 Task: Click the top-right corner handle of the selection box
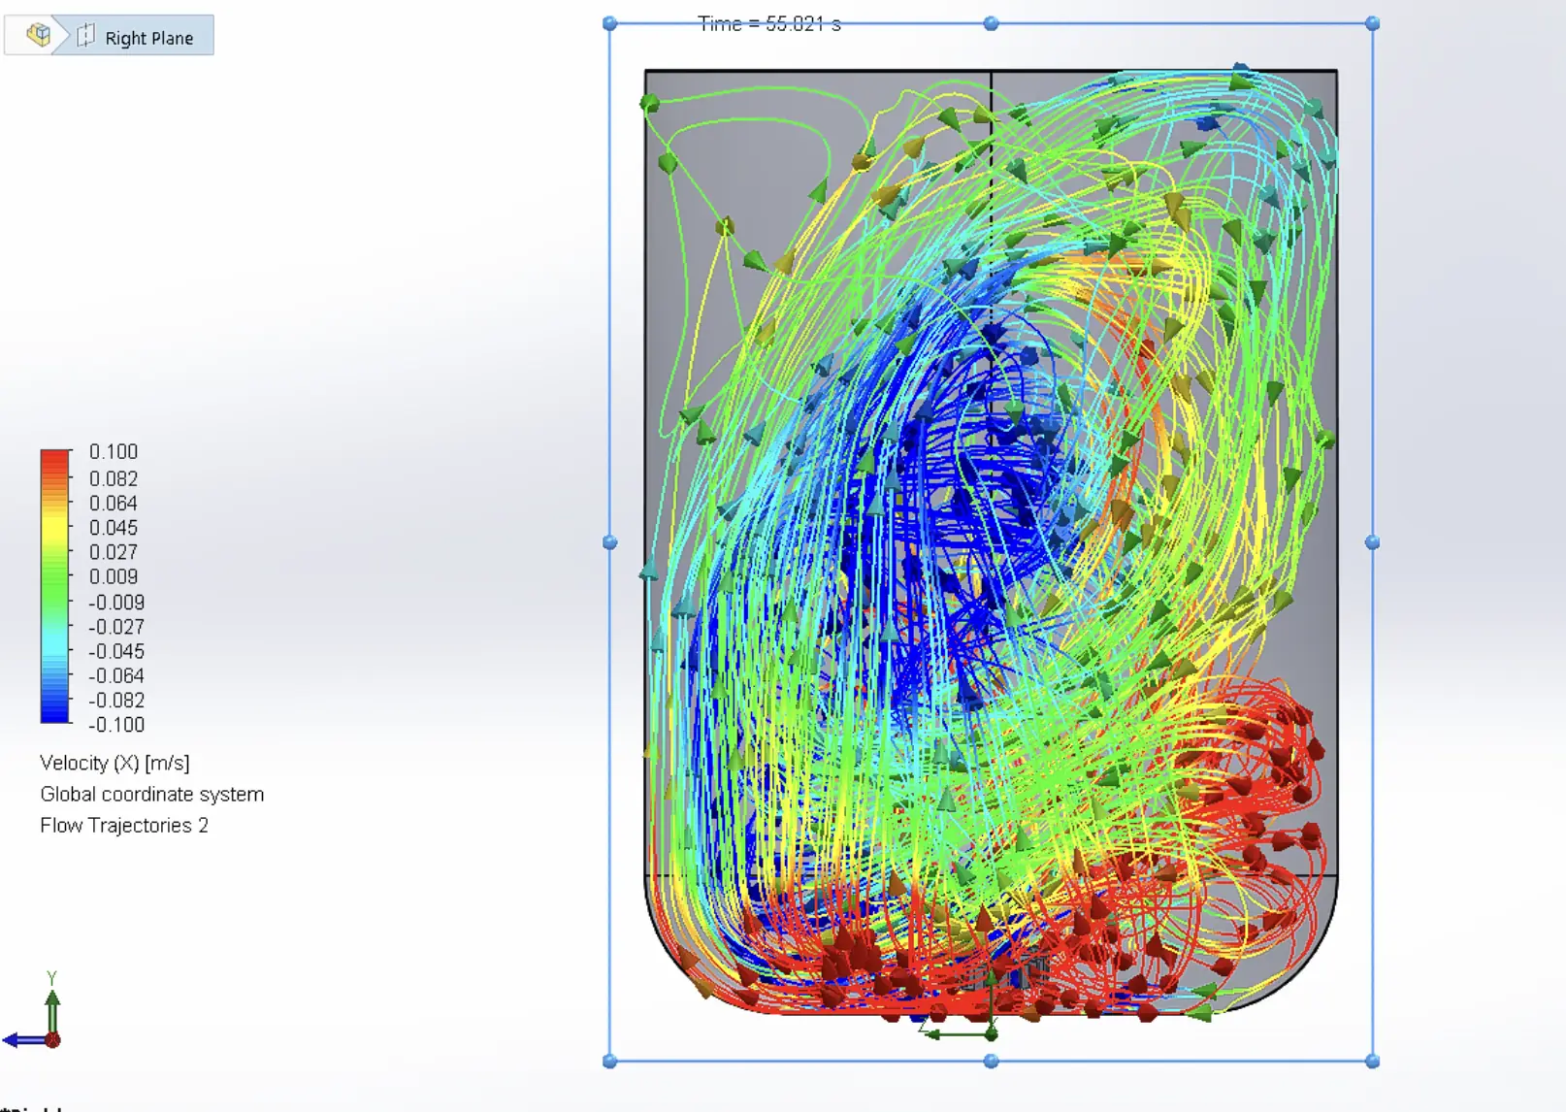pyautogui.click(x=1372, y=23)
